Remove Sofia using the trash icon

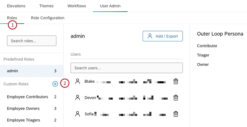click(176, 114)
